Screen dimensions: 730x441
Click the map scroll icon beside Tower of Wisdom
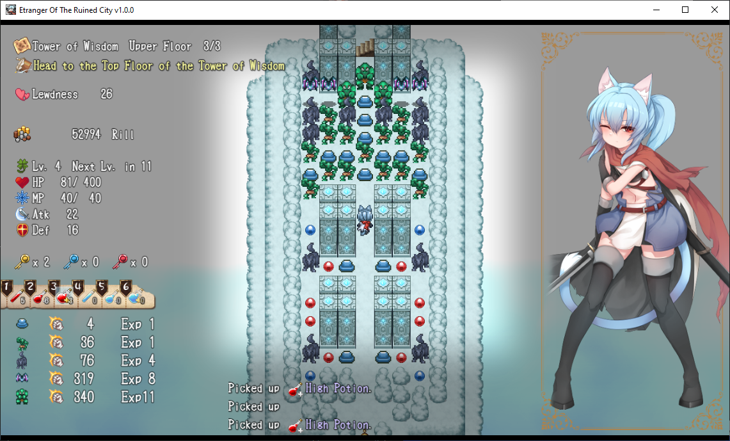click(x=22, y=45)
